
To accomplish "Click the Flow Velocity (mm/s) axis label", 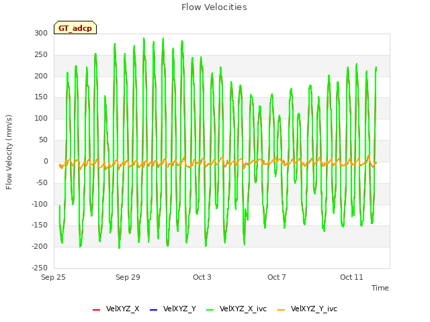I will click(9, 152).
